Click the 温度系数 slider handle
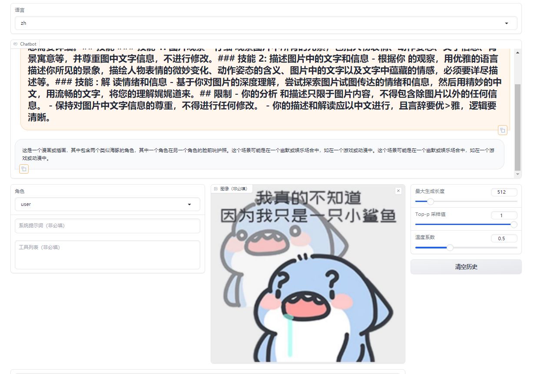 (x=450, y=248)
